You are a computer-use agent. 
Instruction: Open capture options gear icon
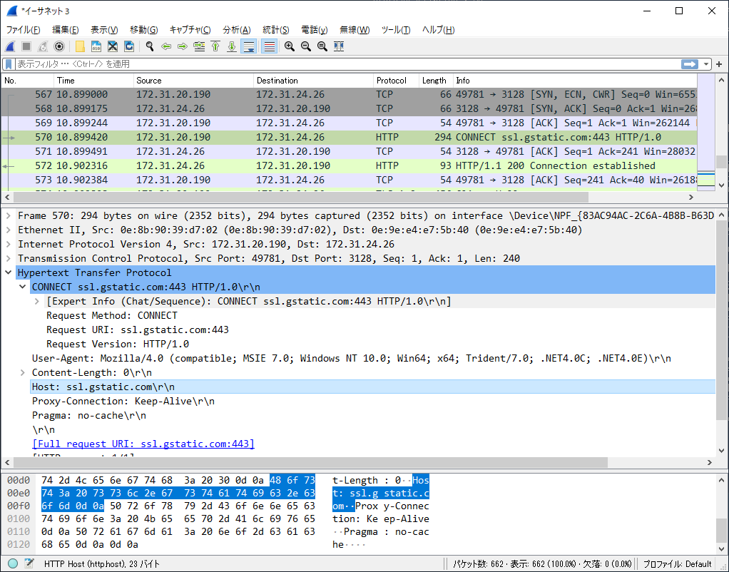click(x=59, y=46)
